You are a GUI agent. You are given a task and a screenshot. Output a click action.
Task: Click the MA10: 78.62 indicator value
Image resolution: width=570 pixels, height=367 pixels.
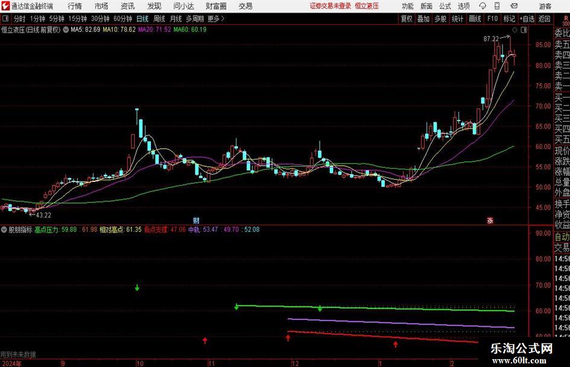[x=119, y=30]
